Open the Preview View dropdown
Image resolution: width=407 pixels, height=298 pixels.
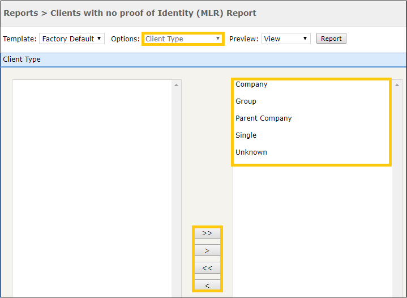pos(286,39)
